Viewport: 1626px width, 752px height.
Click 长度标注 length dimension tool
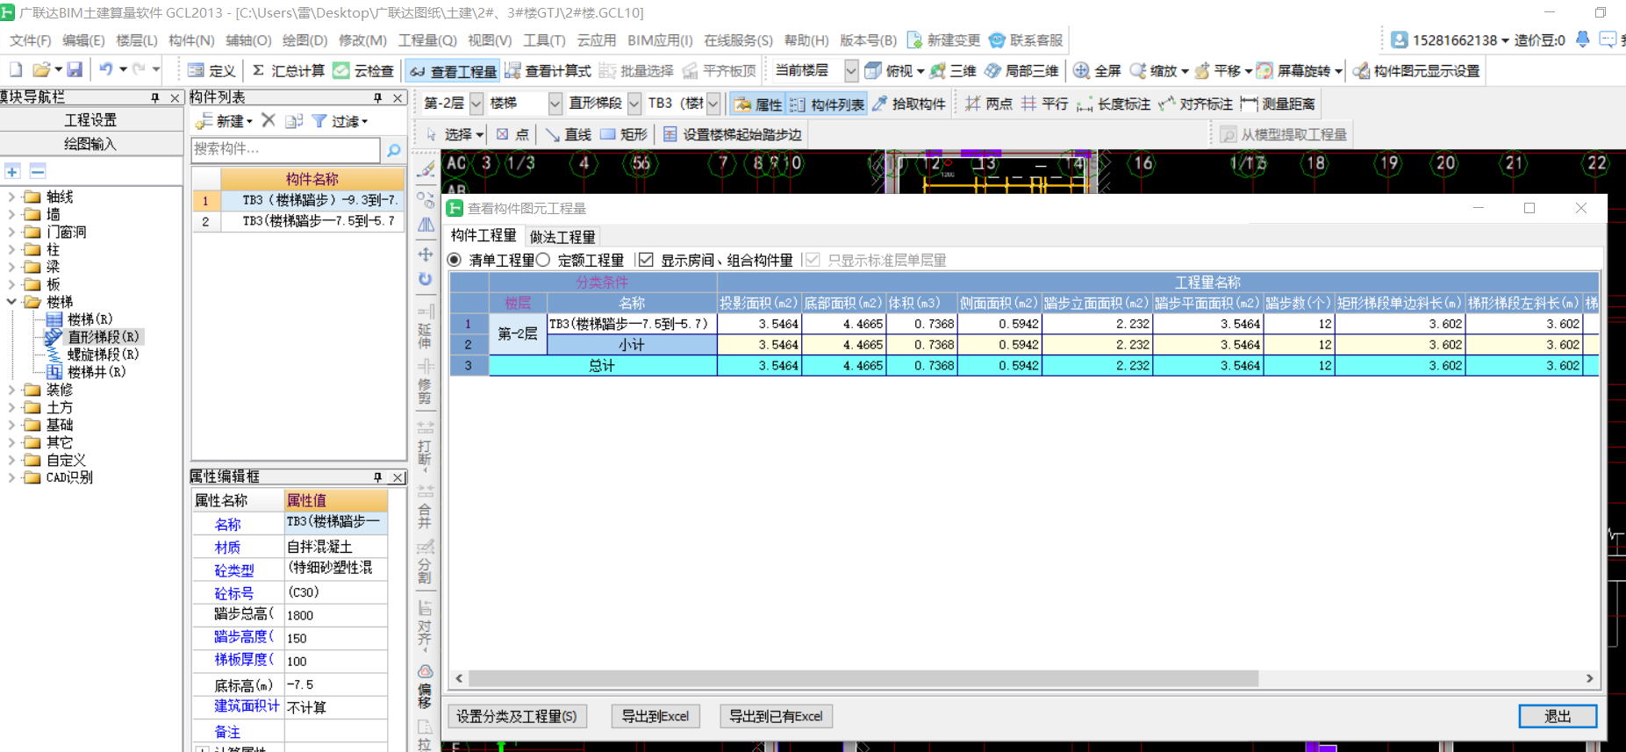[1114, 104]
